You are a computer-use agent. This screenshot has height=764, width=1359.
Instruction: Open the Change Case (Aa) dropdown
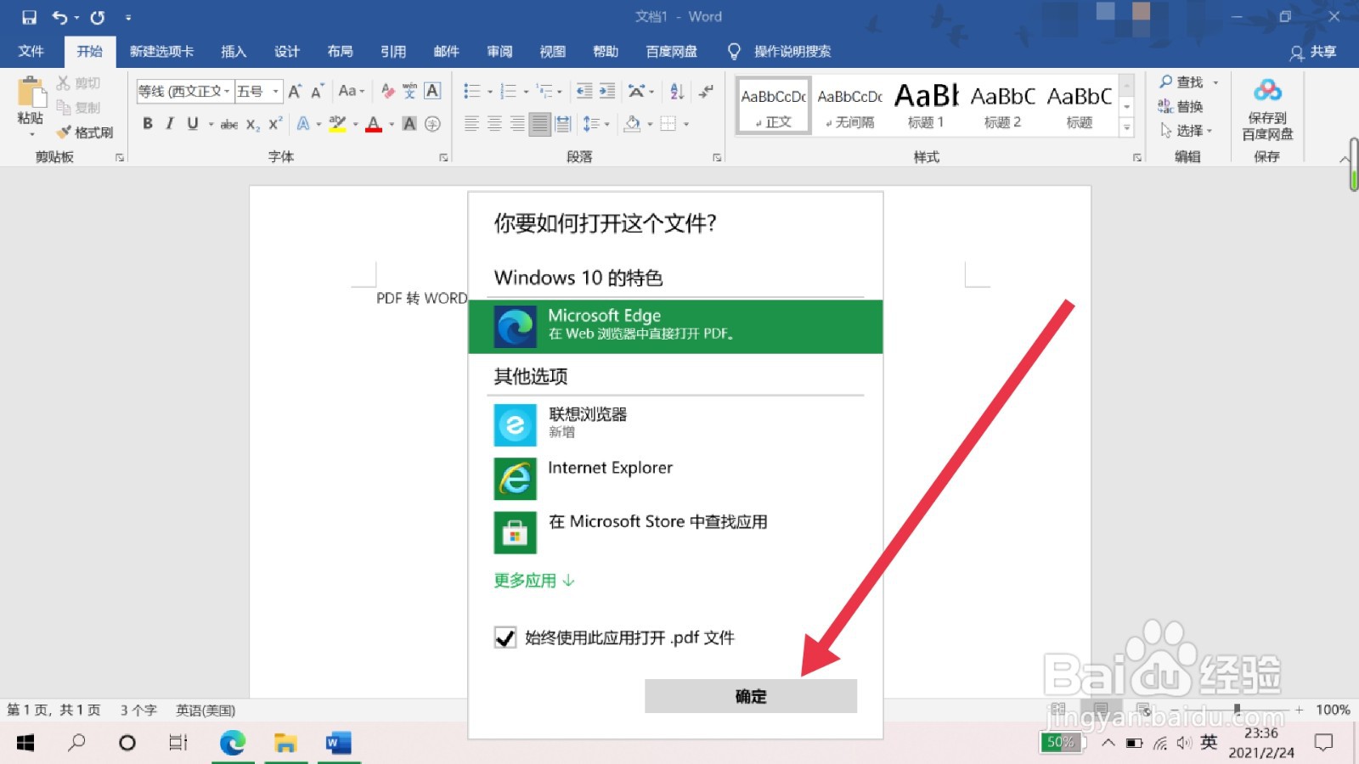pyautogui.click(x=351, y=91)
